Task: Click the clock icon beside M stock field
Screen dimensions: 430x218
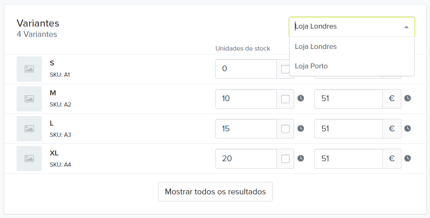Action: click(x=301, y=98)
